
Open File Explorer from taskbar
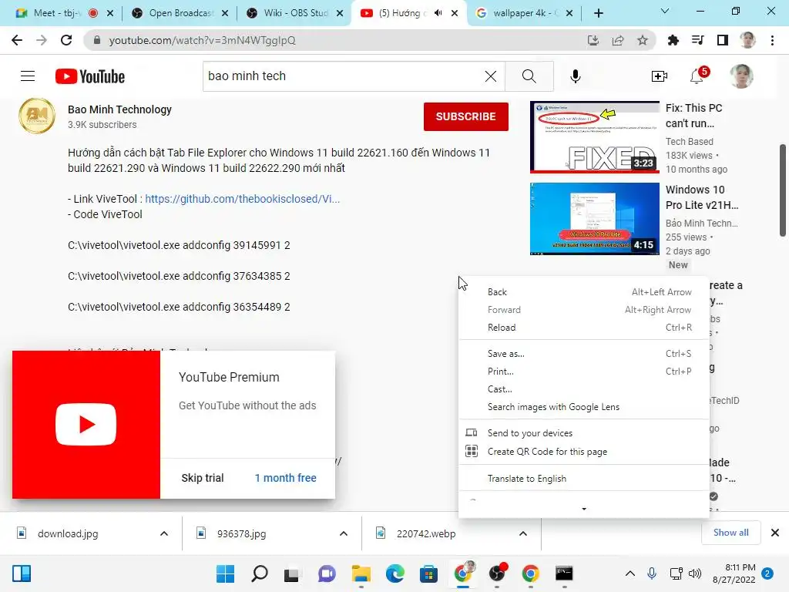[x=361, y=573]
